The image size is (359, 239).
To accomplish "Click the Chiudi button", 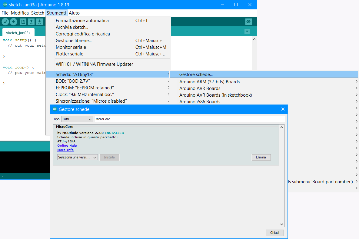I will coord(275,233).
